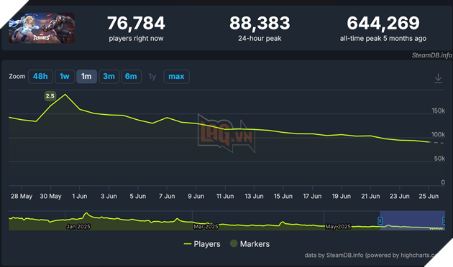Switch zoom range to 6m
This screenshot has width=453, height=267.
[x=131, y=76]
